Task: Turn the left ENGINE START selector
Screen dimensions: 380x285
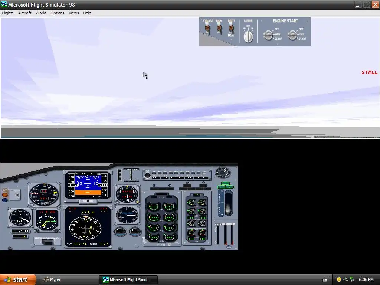Action: tap(268, 35)
